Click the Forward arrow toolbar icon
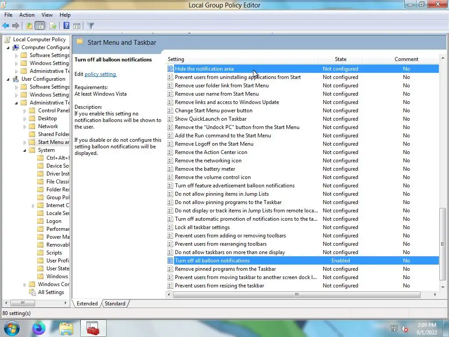 pos(16,26)
